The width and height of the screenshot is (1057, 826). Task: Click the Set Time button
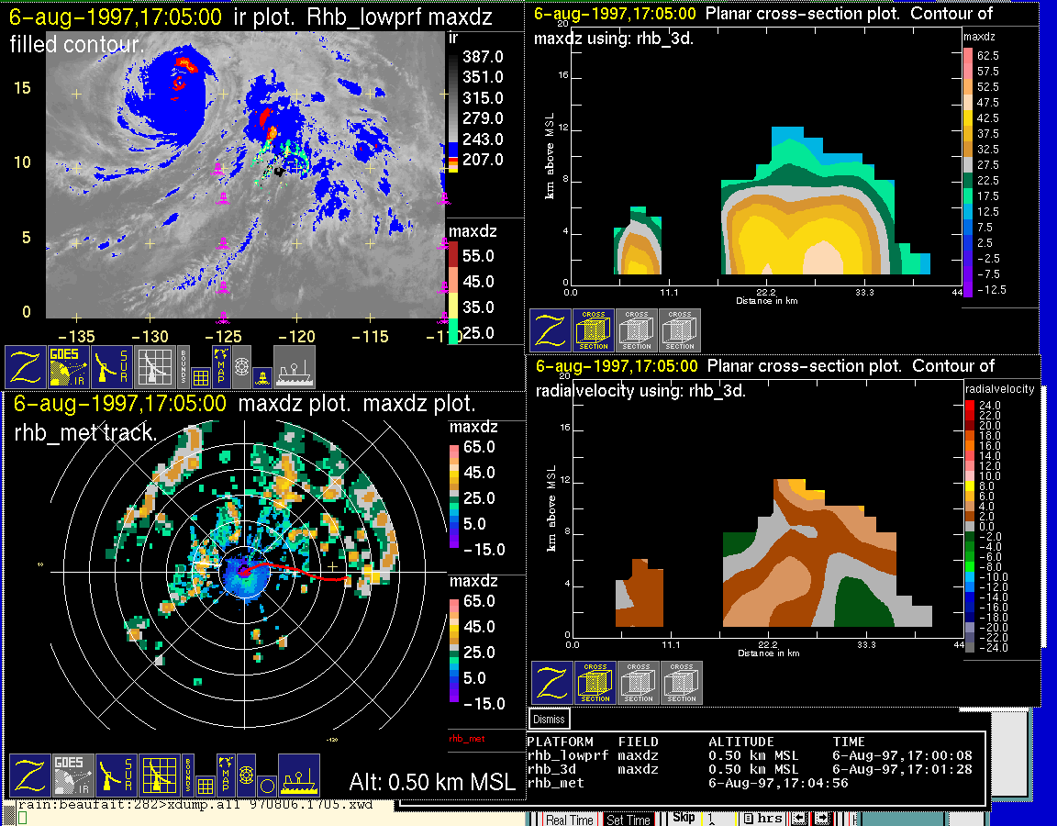(629, 820)
